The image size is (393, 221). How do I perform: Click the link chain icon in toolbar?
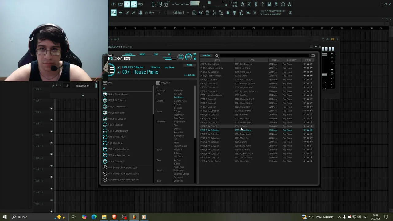tap(134, 13)
